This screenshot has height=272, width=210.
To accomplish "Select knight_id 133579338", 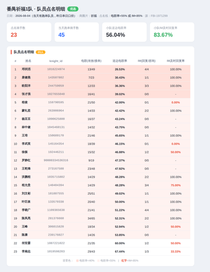I will 56,202.
